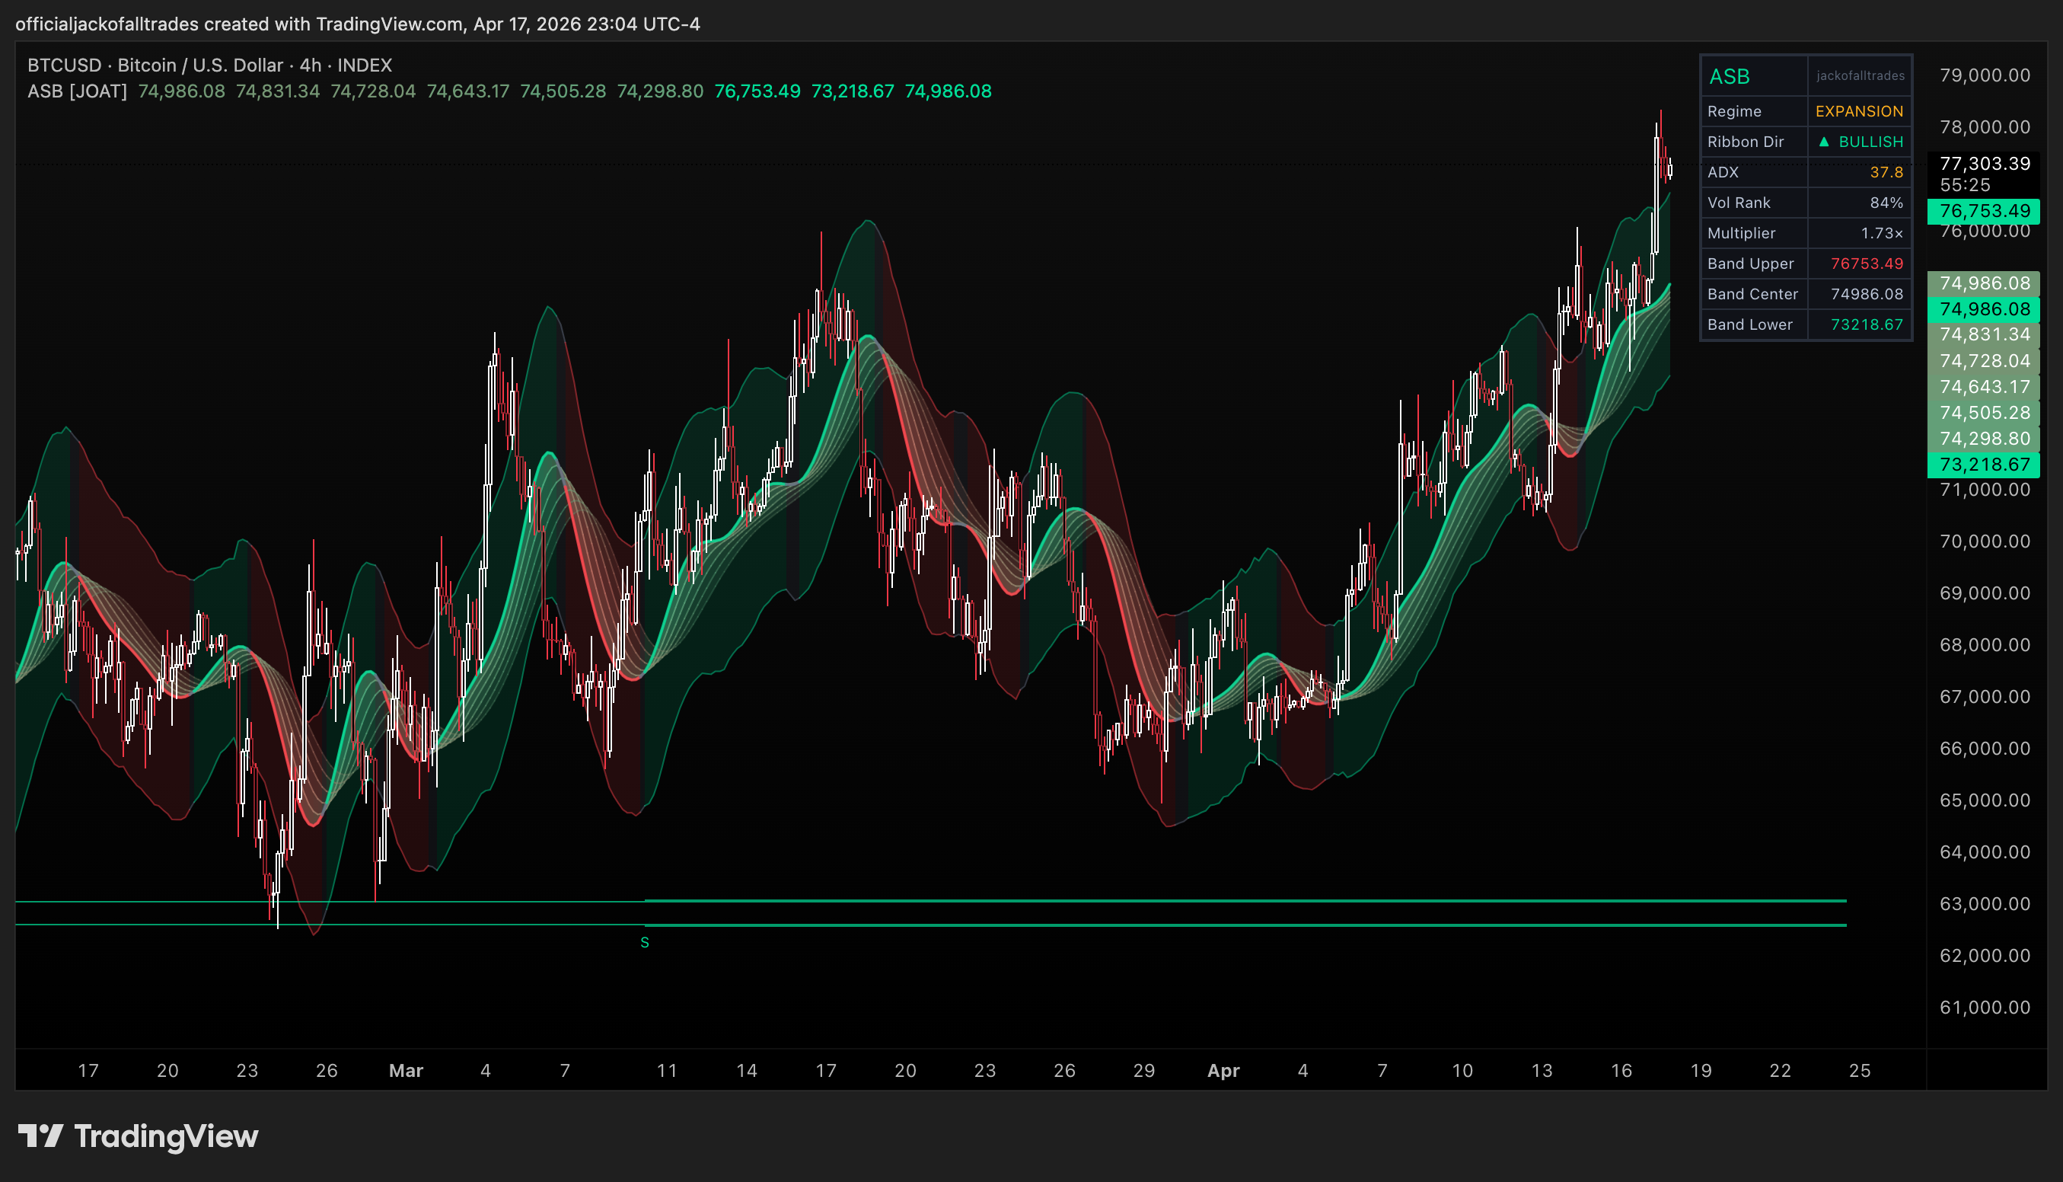Image resolution: width=2063 pixels, height=1182 pixels.
Task: Click the Apr label on time axis
Action: (1223, 1070)
